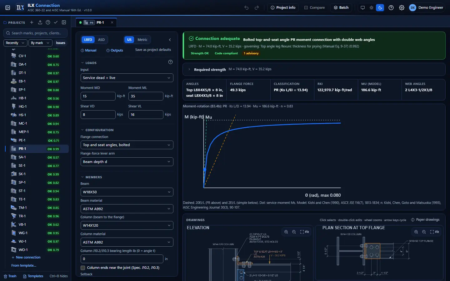Open the settings gear icon
The height and width of the screenshot is (281, 450).
pyautogui.click(x=402, y=7)
